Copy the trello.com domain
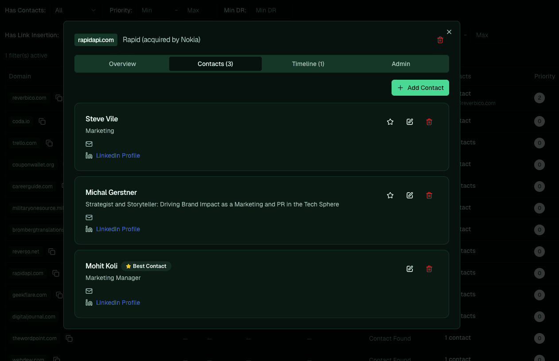The height and width of the screenshot is (361, 559). (49, 143)
